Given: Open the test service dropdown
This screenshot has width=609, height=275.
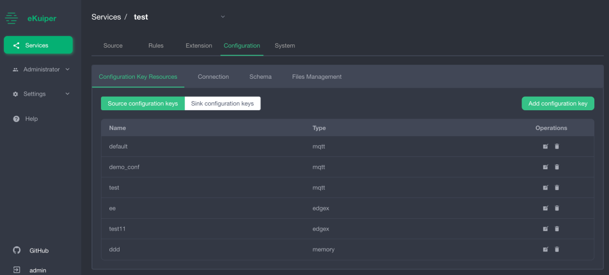Looking at the screenshot, I should click(222, 17).
